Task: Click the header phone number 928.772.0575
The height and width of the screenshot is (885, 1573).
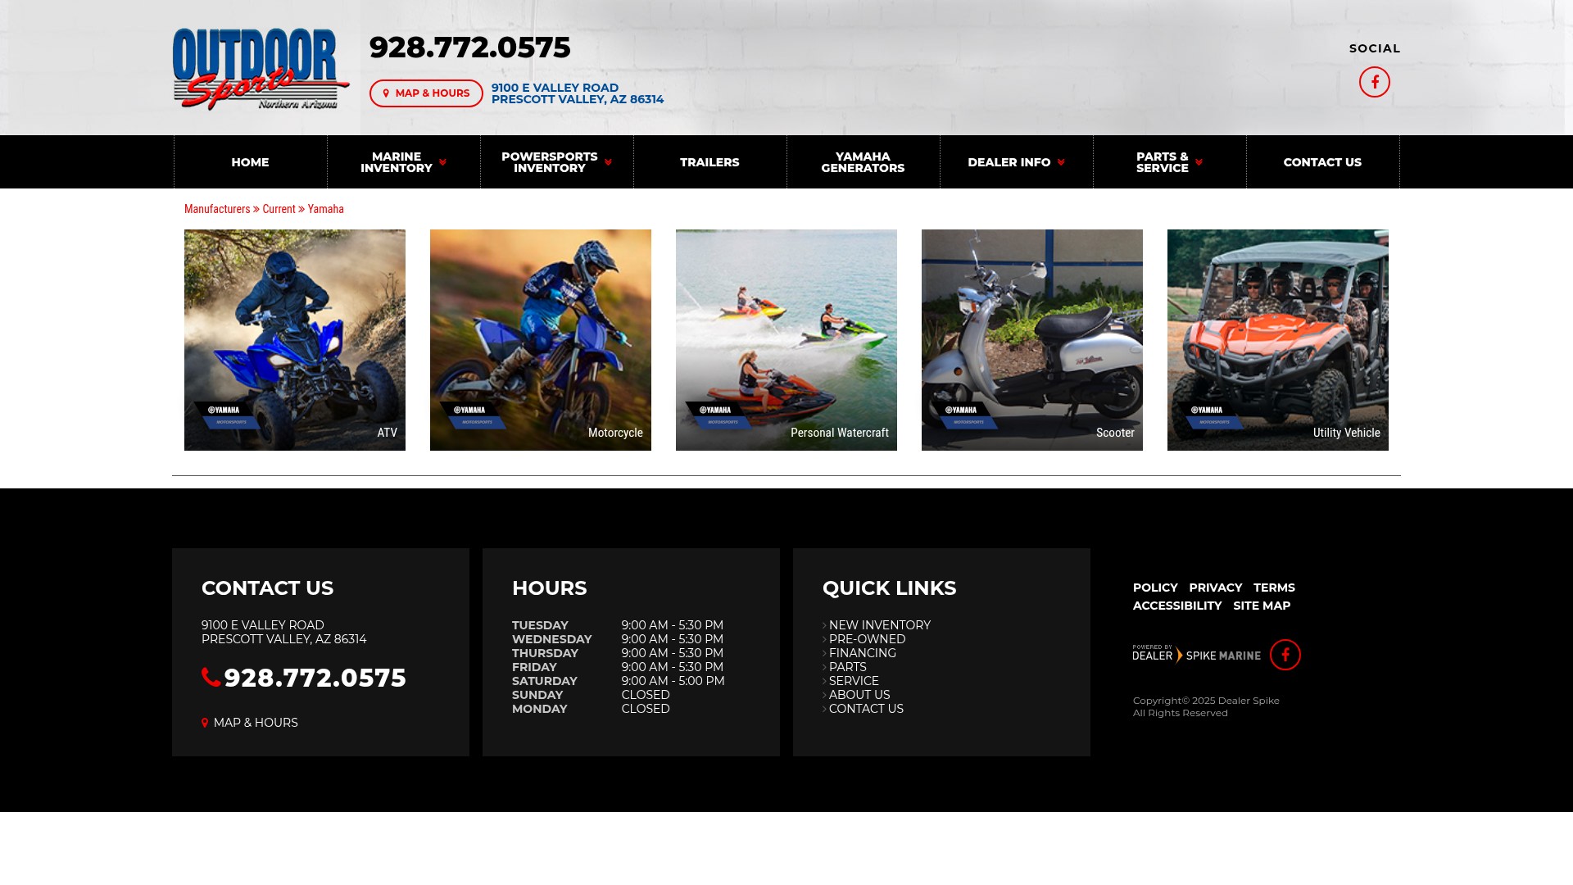Action: (469, 48)
